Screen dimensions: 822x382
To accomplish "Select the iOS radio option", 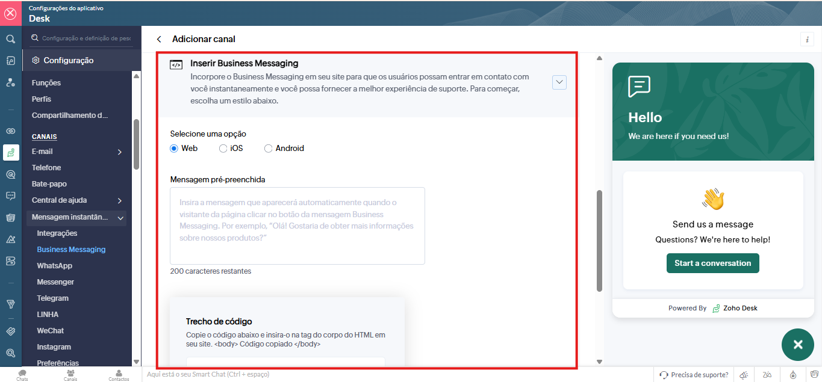I will pyautogui.click(x=223, y=148).
